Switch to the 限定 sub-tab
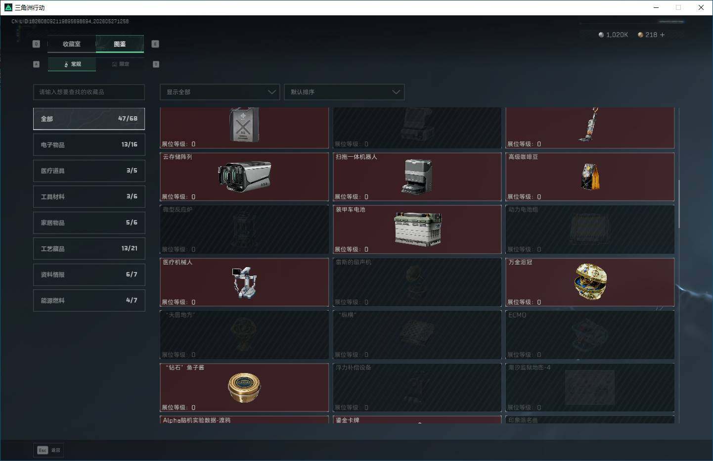 pyautogui.click(x=120, y=64)
